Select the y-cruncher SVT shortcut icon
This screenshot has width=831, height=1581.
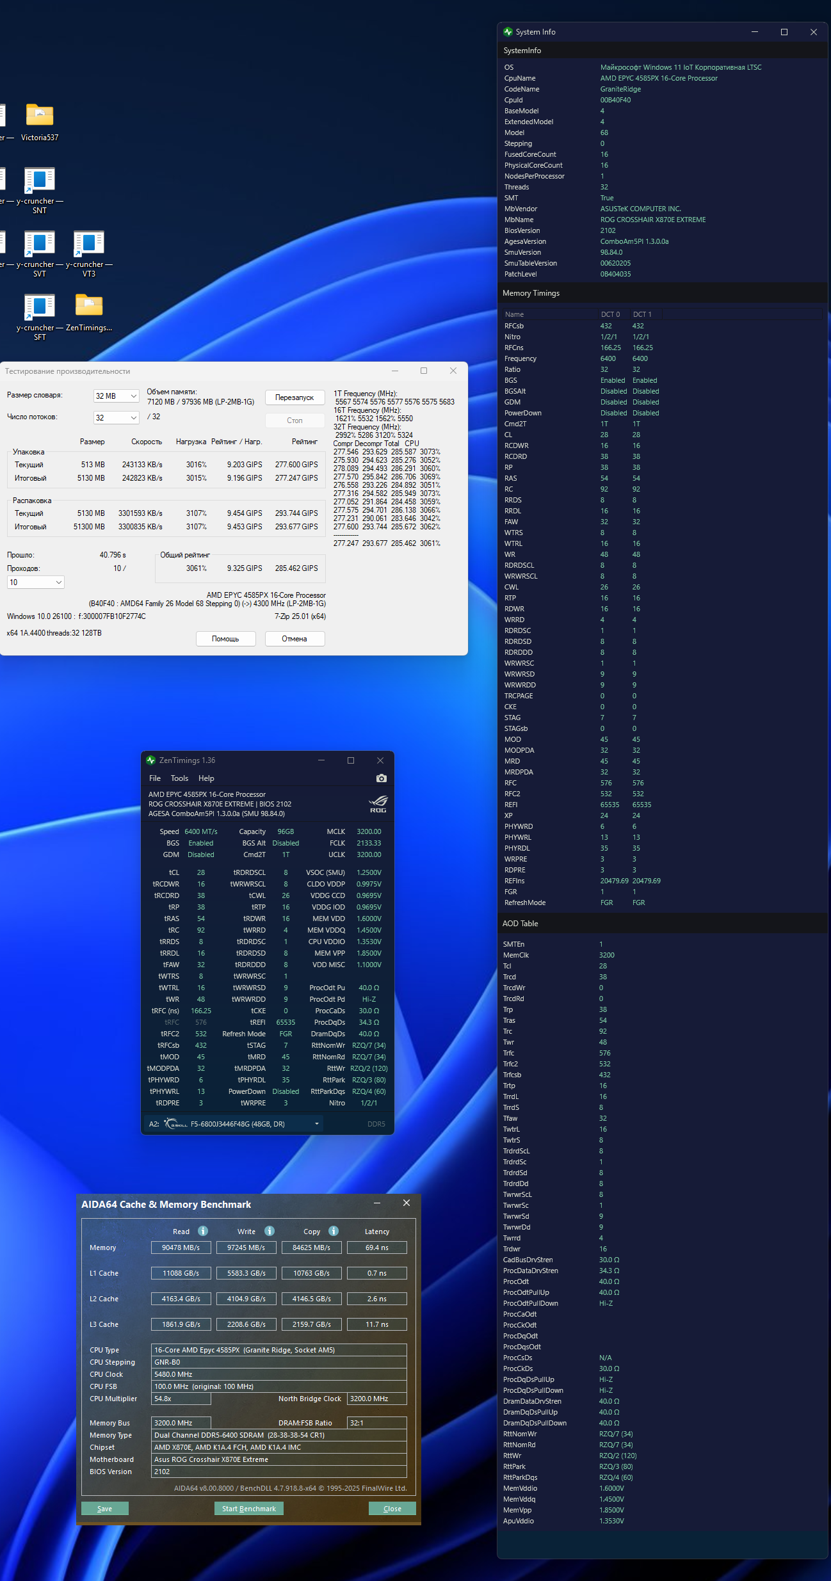point(40,243)
